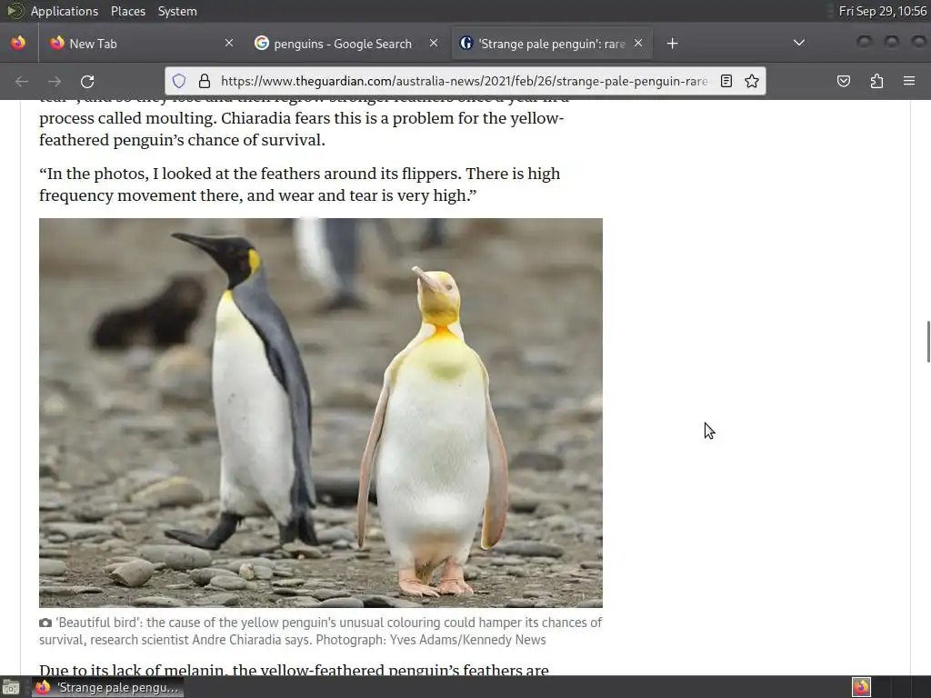Click the distro logo icon beside Applications

pyautogui.click(x=15, y=11)
